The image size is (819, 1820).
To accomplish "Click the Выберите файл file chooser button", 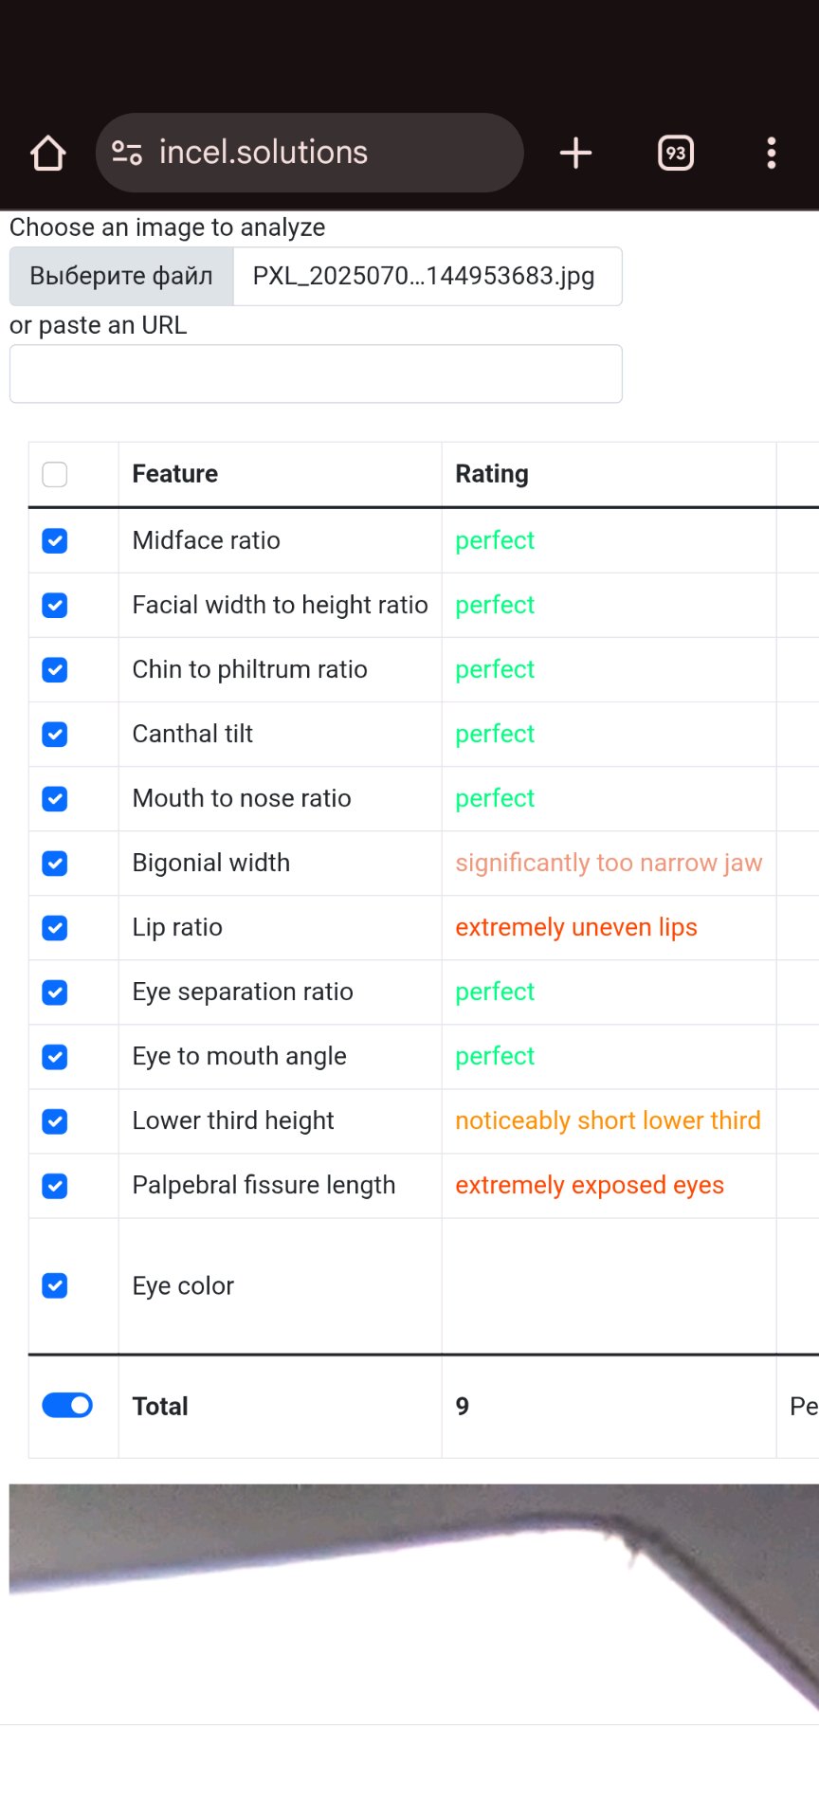I will pos(121,276).
